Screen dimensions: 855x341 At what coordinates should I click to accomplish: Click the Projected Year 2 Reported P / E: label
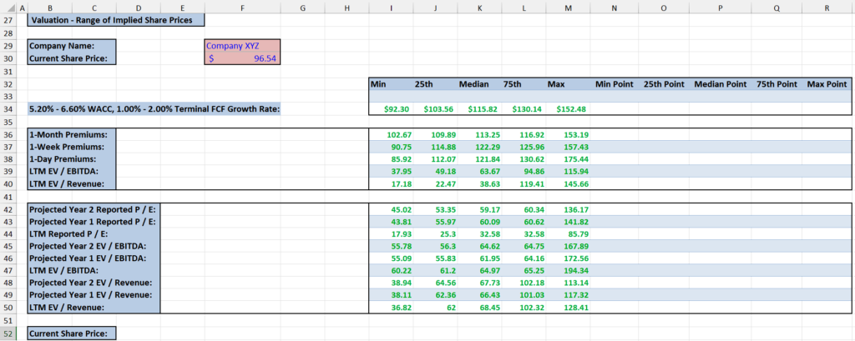click(94, 209)
